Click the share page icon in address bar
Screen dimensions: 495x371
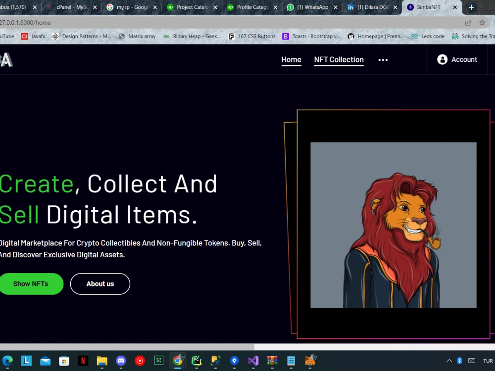point(468,22)
